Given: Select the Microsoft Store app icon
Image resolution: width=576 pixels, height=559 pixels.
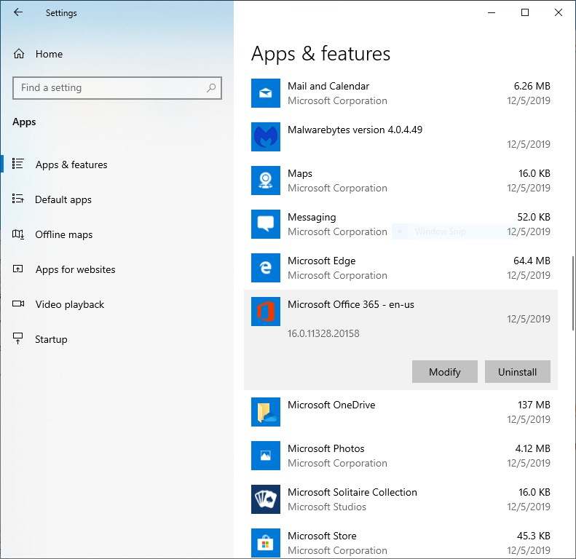Looking at the screenshot, I should (266, 543).
